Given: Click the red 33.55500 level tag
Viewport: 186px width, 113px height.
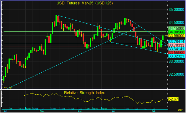Looking at the screenshot, I should pyautogui.click(x=176, y=53).
